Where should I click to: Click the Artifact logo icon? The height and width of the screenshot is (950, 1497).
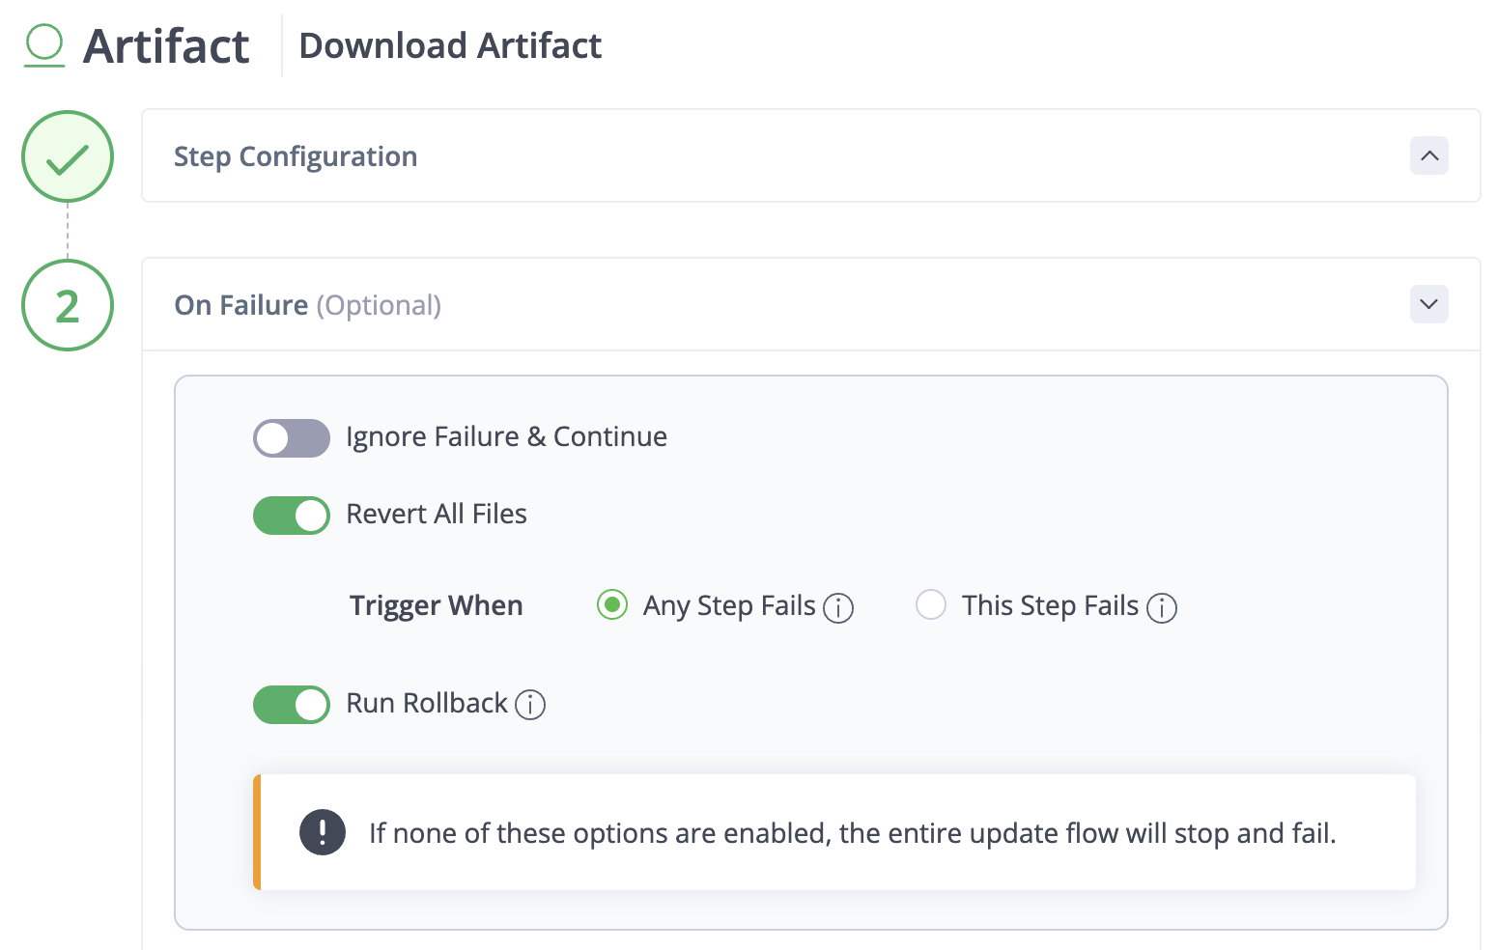pos(44,45)
